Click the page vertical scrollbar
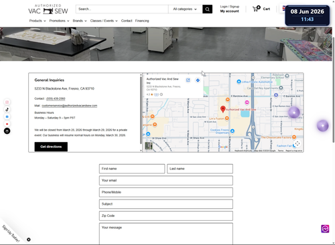The height and width of the screenshot is (245, 335). coord(334,89)
